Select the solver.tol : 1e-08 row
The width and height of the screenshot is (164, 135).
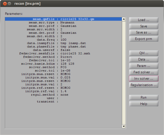tap(63, 71)
